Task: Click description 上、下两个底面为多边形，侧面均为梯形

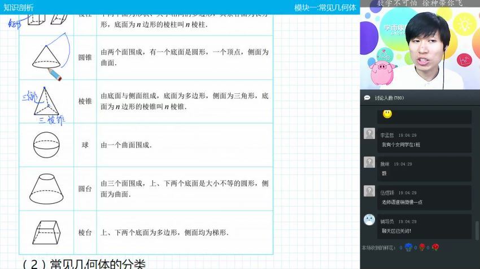Action: (x=165, y=233)
